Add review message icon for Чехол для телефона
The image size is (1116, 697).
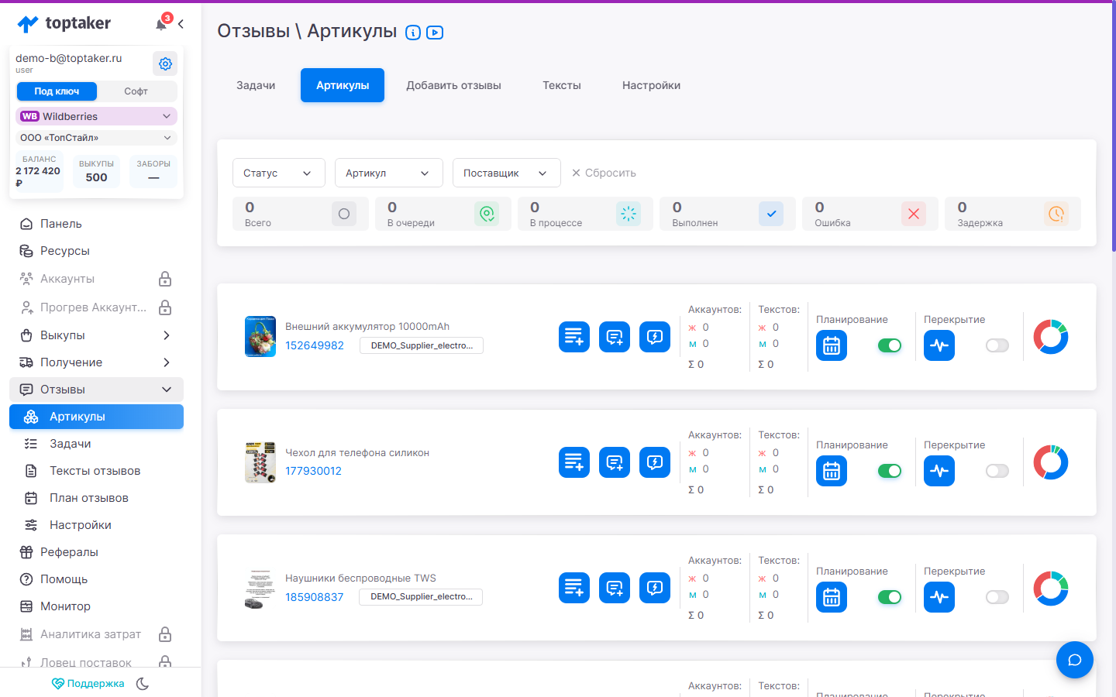615,462
